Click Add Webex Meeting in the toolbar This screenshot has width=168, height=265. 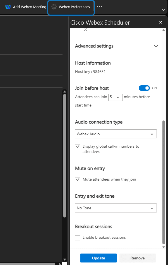(26, 7)
